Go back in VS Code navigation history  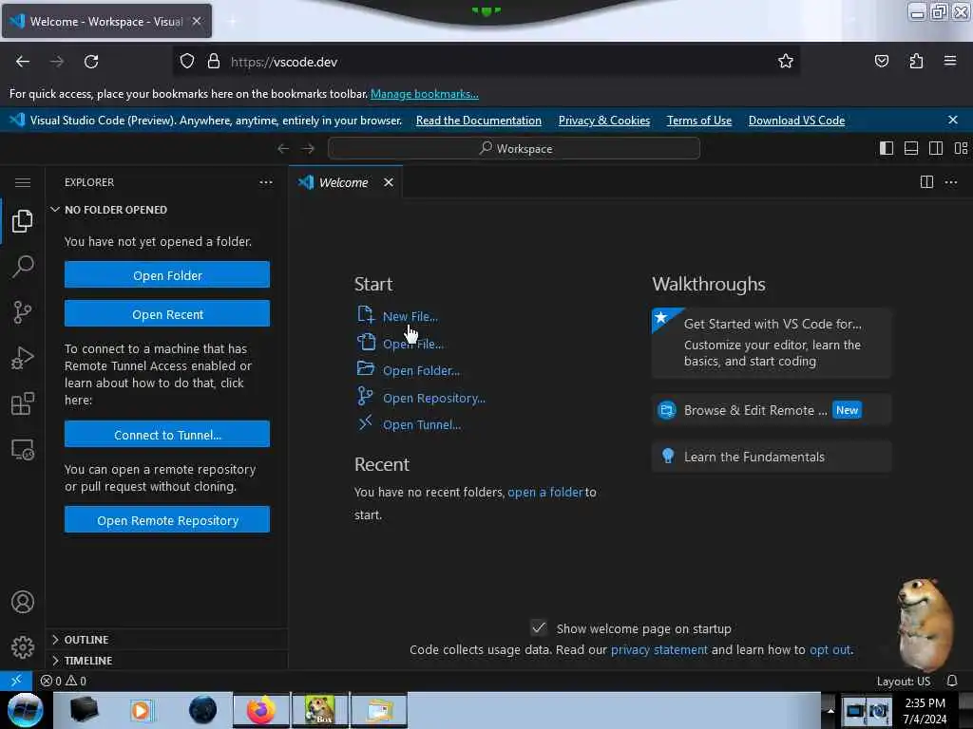[x=283, y=149]
